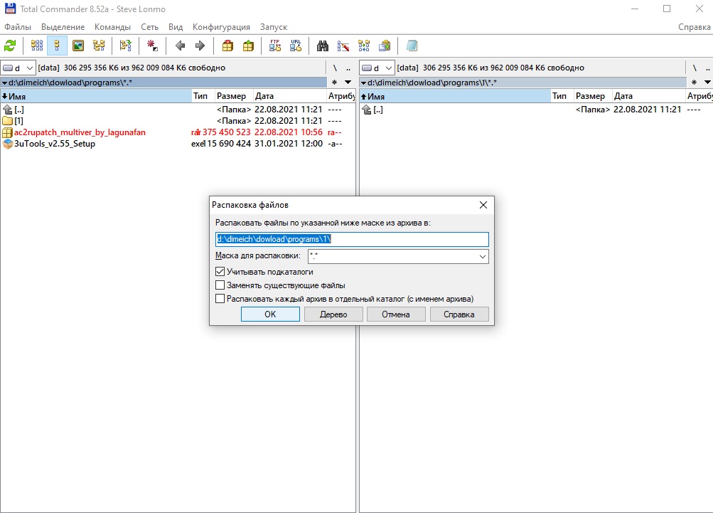Open the 'Маска для распаковки' dropdown
713x513 pixels.
point(483,256)
